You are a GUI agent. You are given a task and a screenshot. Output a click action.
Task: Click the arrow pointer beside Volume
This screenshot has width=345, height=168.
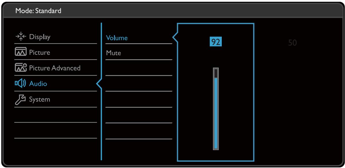[x=175, y=38]
